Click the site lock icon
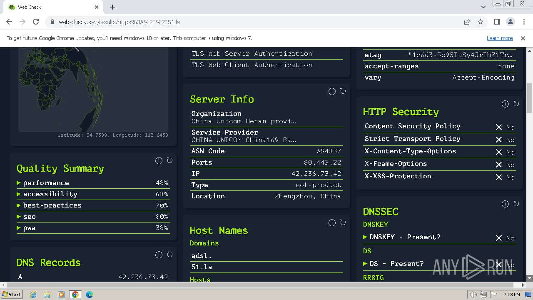This screenshot has width=533, height=300. point(52,22)
